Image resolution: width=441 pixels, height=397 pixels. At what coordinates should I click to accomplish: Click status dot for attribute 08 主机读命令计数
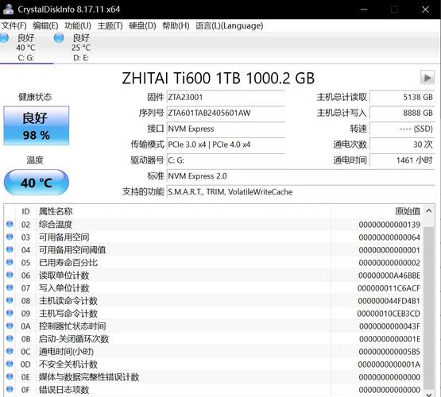10,300
